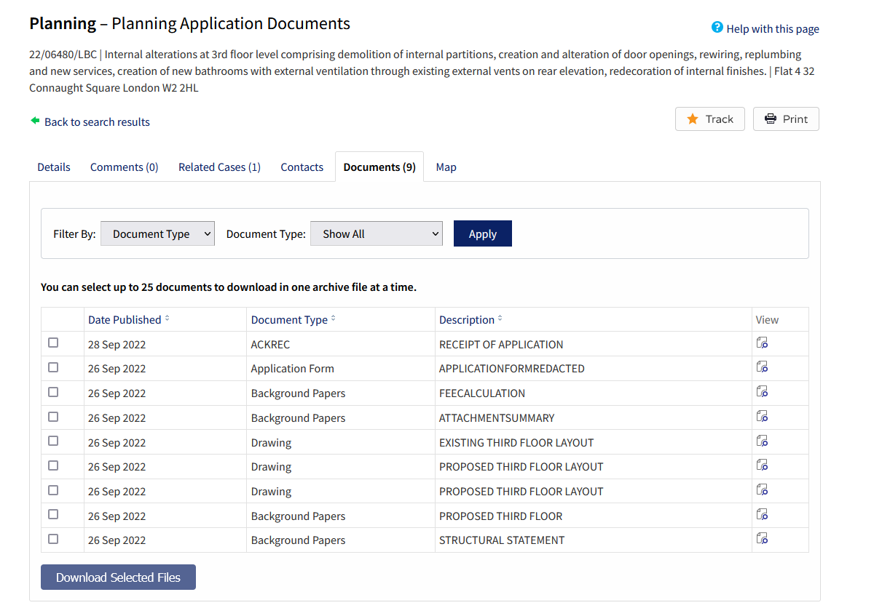Viewport: 874px width, 608px height.
Task: Click the 'ACKREC' document type cell
Action: (x=270, y=344)
